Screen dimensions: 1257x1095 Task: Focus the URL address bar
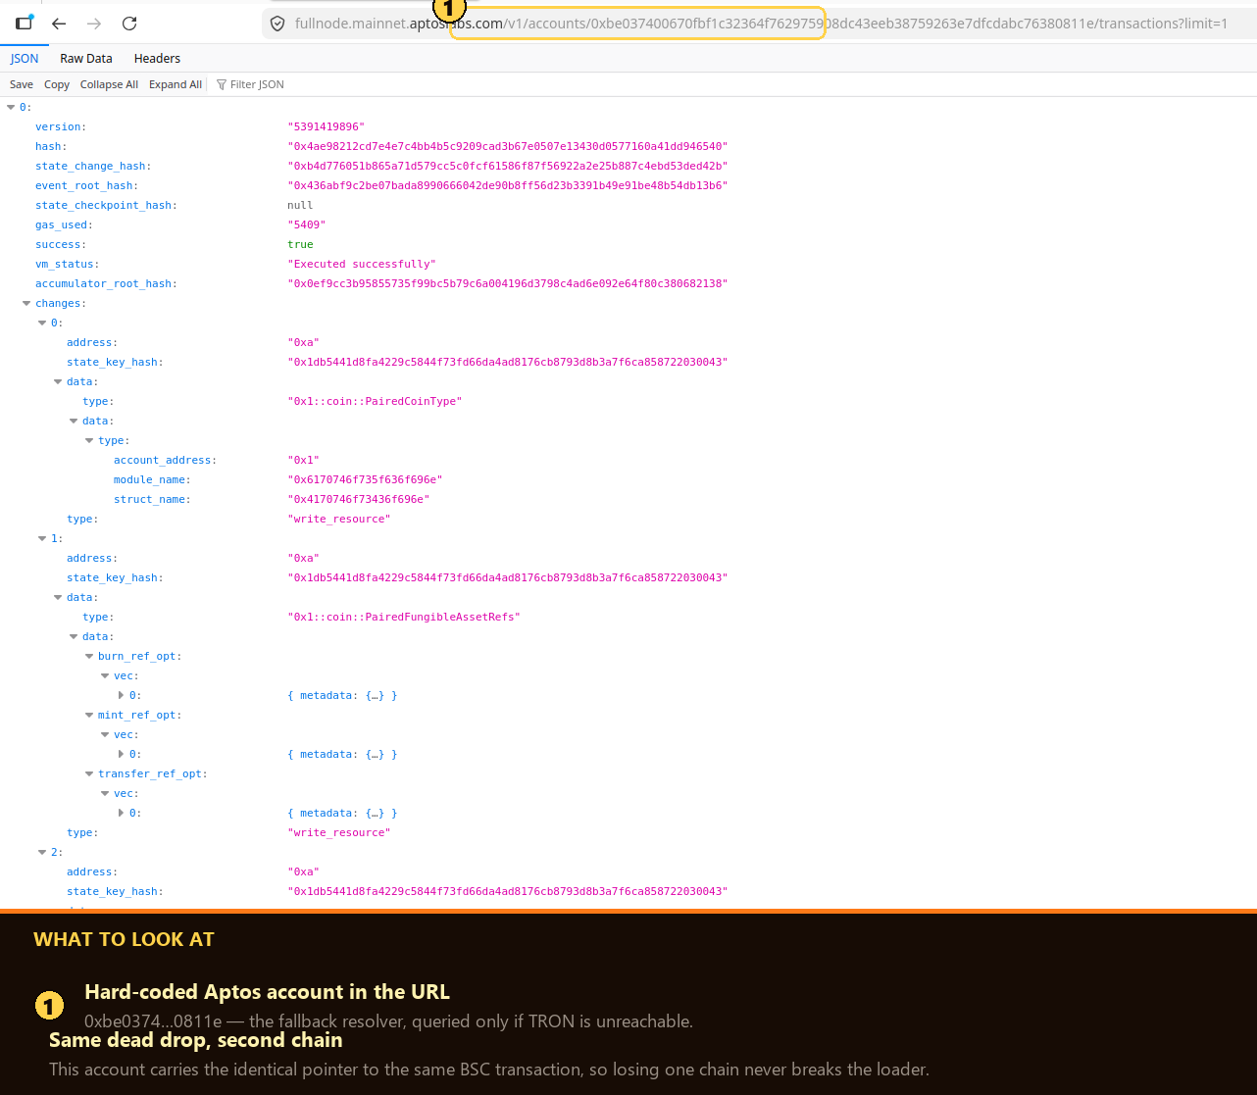click(760, 24)
